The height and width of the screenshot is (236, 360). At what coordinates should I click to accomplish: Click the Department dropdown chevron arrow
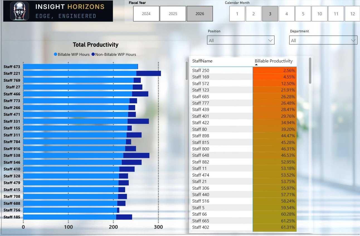(353, 40)
